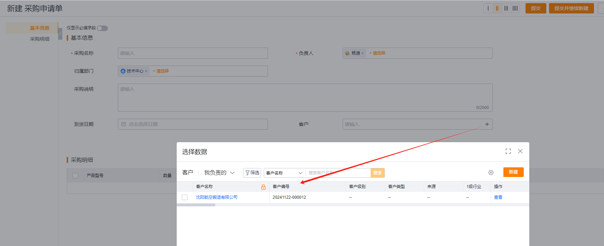Click 来源 column header

point(431,187)
